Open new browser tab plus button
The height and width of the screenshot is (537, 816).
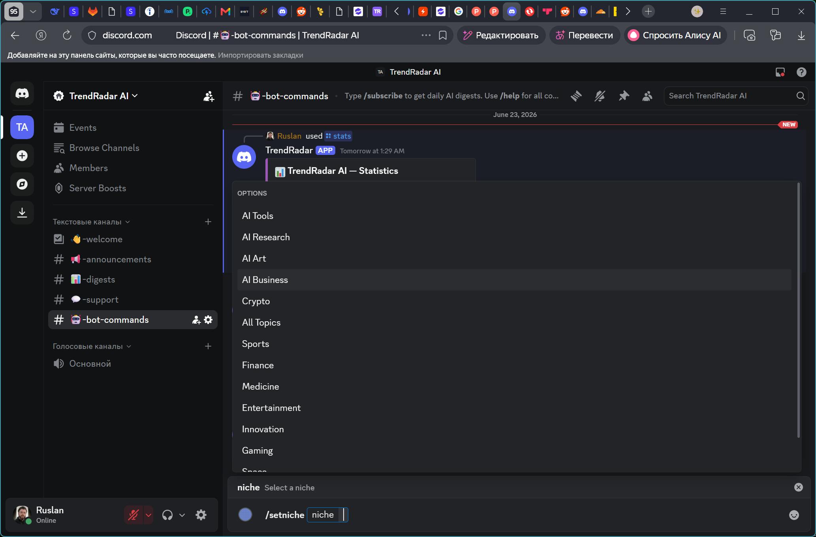(x=649, y=11)
